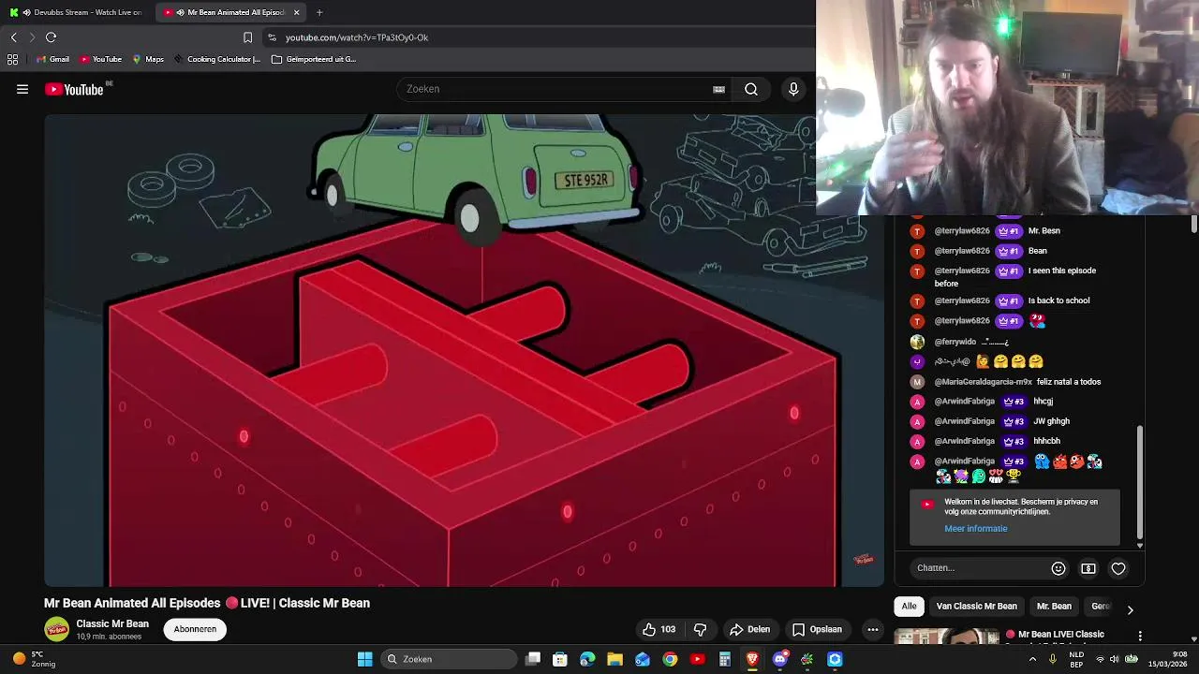This screenshot has height=674, width=1199.
Task: Click the youtube.com address bar URL
Action: point(357,37)
